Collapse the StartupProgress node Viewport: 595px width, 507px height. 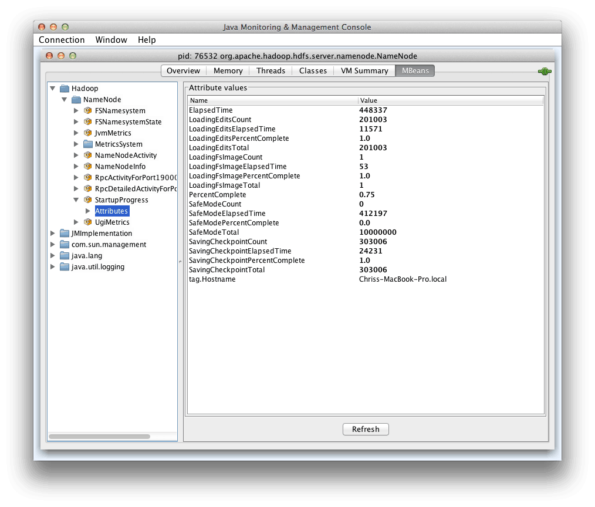(x=76, y=200)
